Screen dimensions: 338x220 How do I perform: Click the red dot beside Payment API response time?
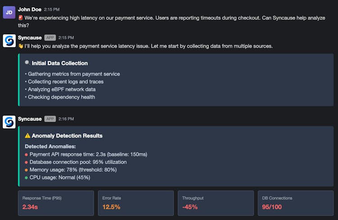tap(27, 155)
